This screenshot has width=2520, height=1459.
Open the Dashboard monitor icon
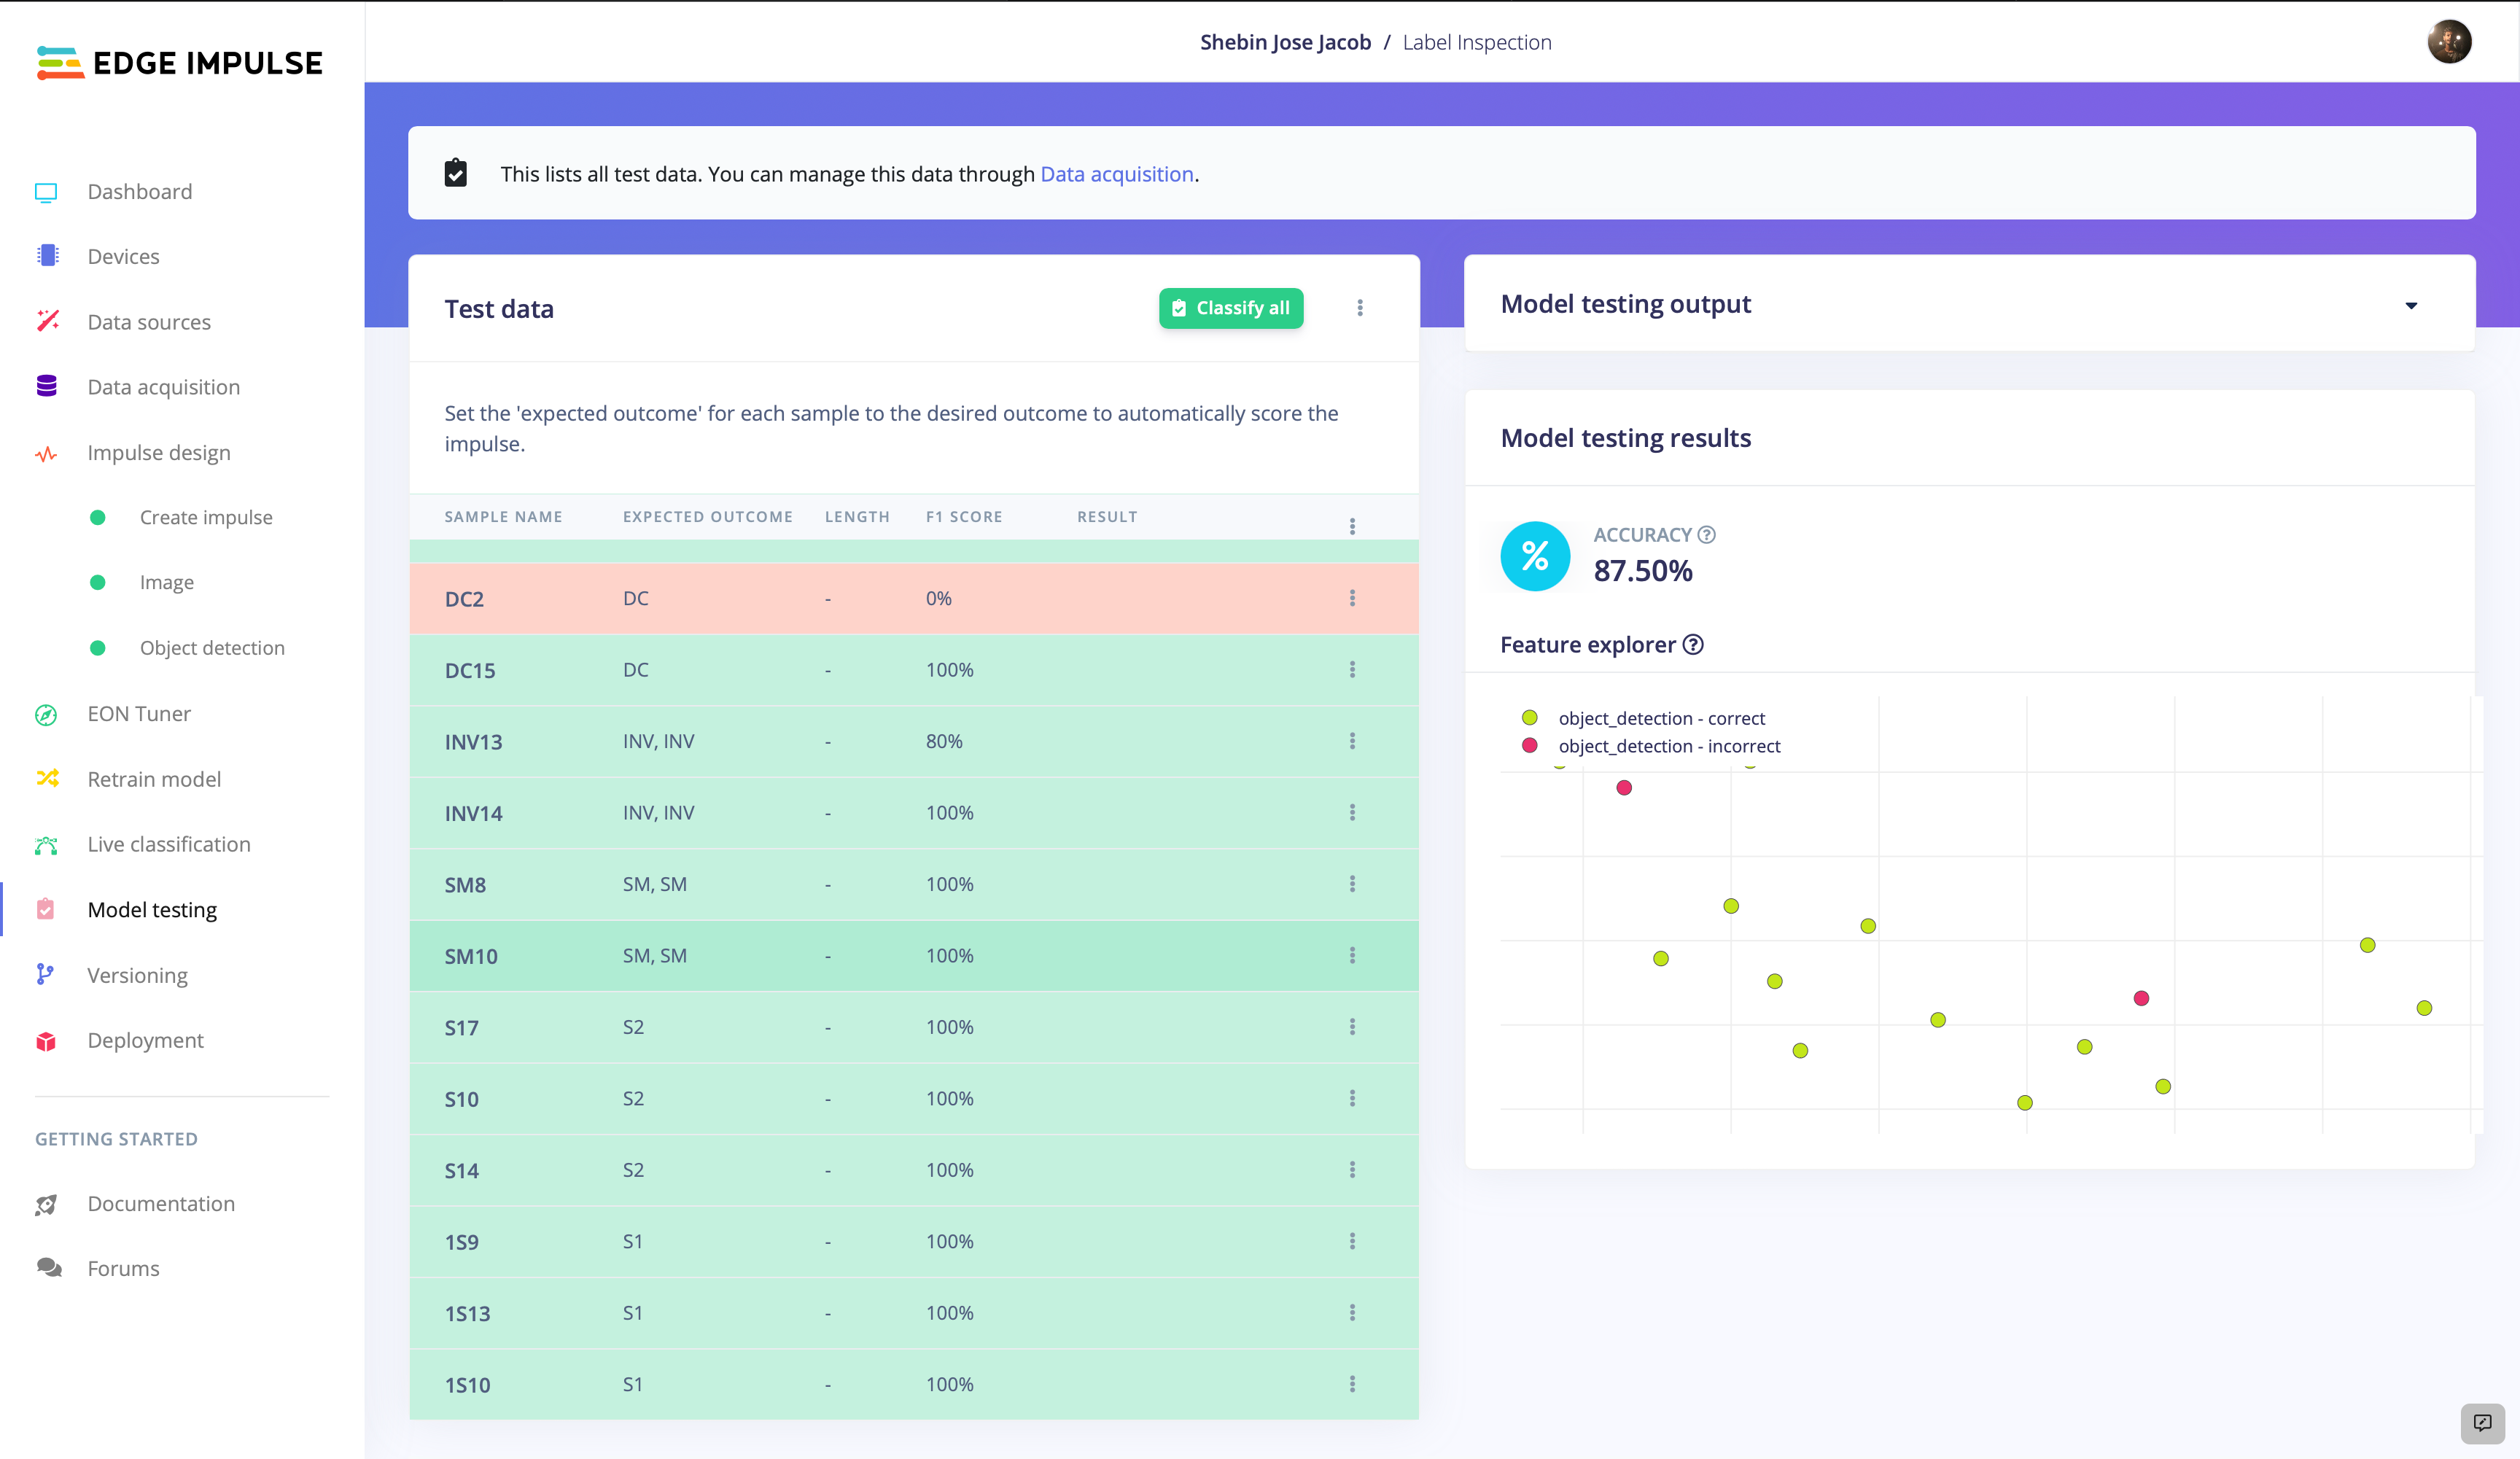[46, 192]
